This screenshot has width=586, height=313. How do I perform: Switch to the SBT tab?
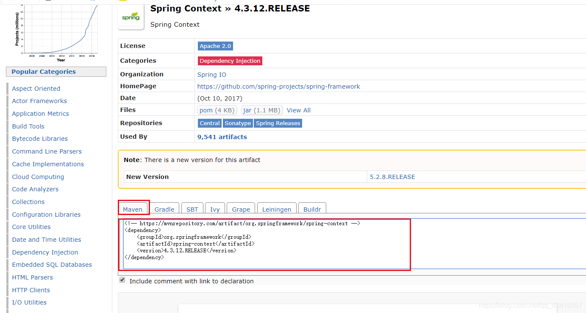pos(192,209)
